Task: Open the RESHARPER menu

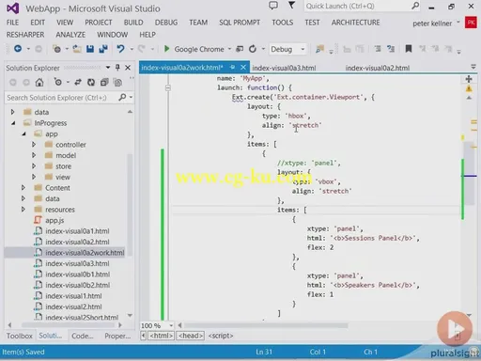Action: 25,35
